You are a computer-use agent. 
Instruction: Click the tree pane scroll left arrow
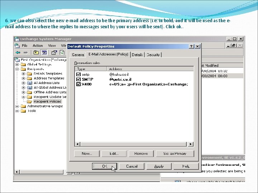(16, 172)
